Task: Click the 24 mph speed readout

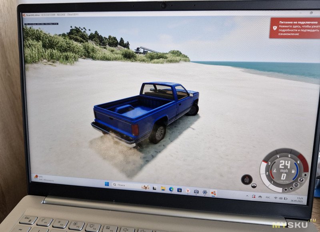Action: pos(285,166)
